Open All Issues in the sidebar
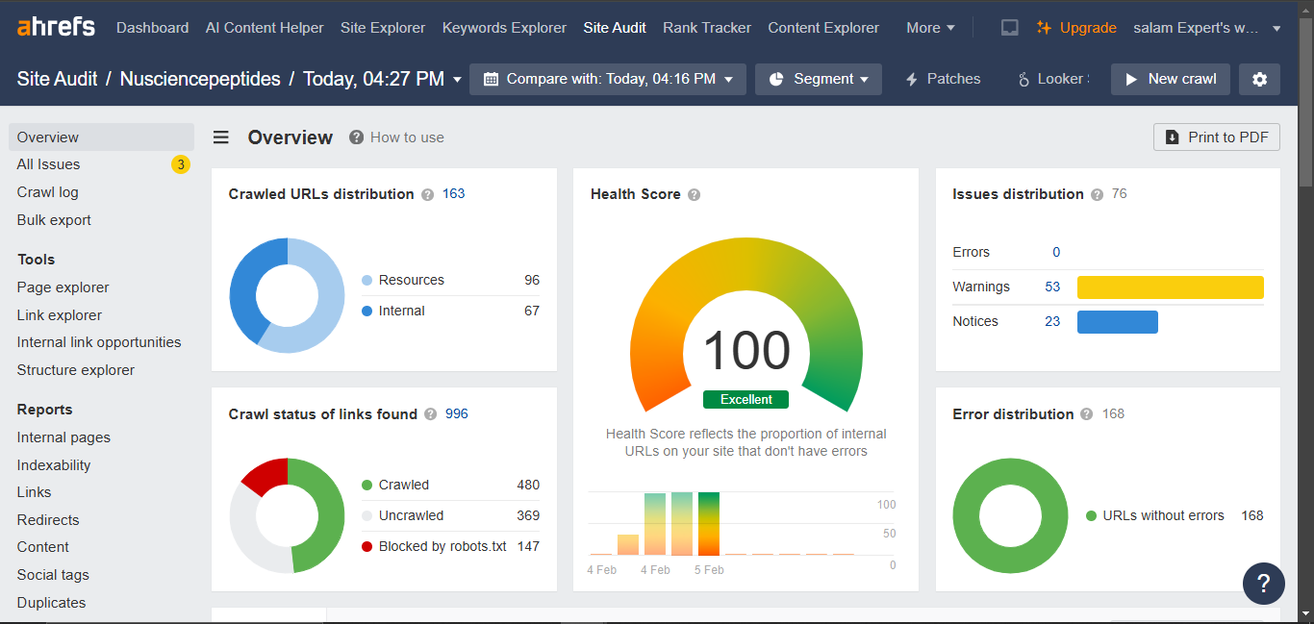The image size is (1314, 624). (48, 164)
